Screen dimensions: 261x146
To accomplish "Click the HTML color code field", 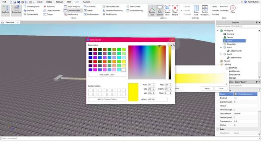I will pos(158,99).
